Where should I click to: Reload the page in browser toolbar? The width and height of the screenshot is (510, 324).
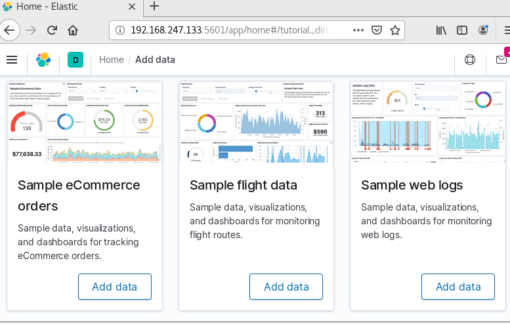[x=52, y=30]
